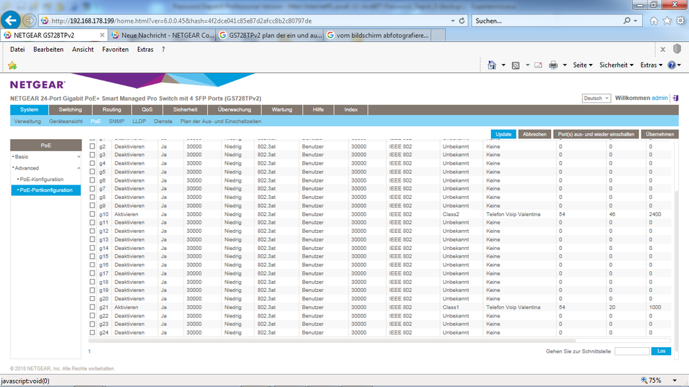
Task: Go to the Überwachung tab
Action: point(234,109)
